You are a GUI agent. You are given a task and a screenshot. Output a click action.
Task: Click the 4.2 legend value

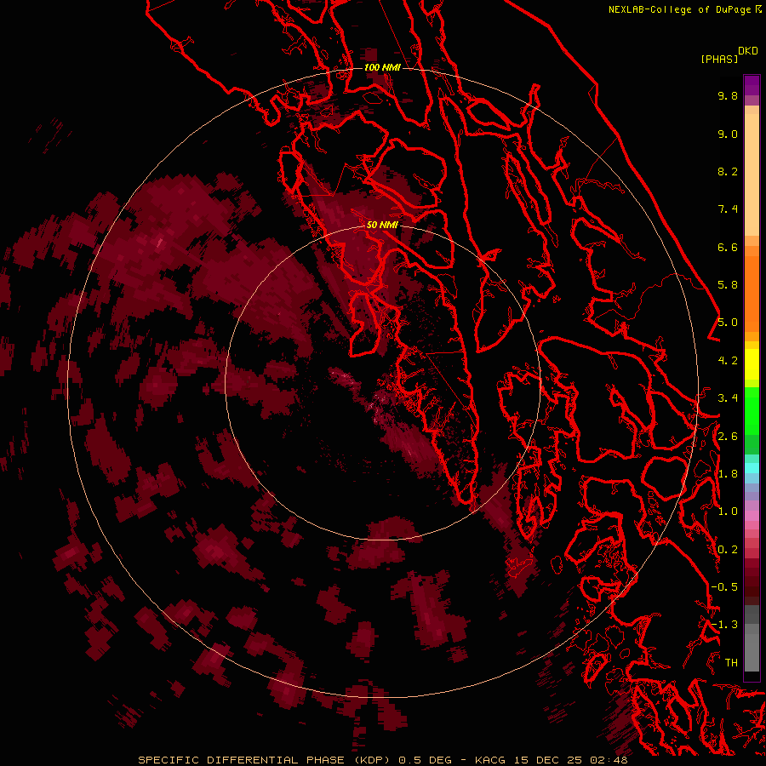pyautogui.click(x=728, y=361)
